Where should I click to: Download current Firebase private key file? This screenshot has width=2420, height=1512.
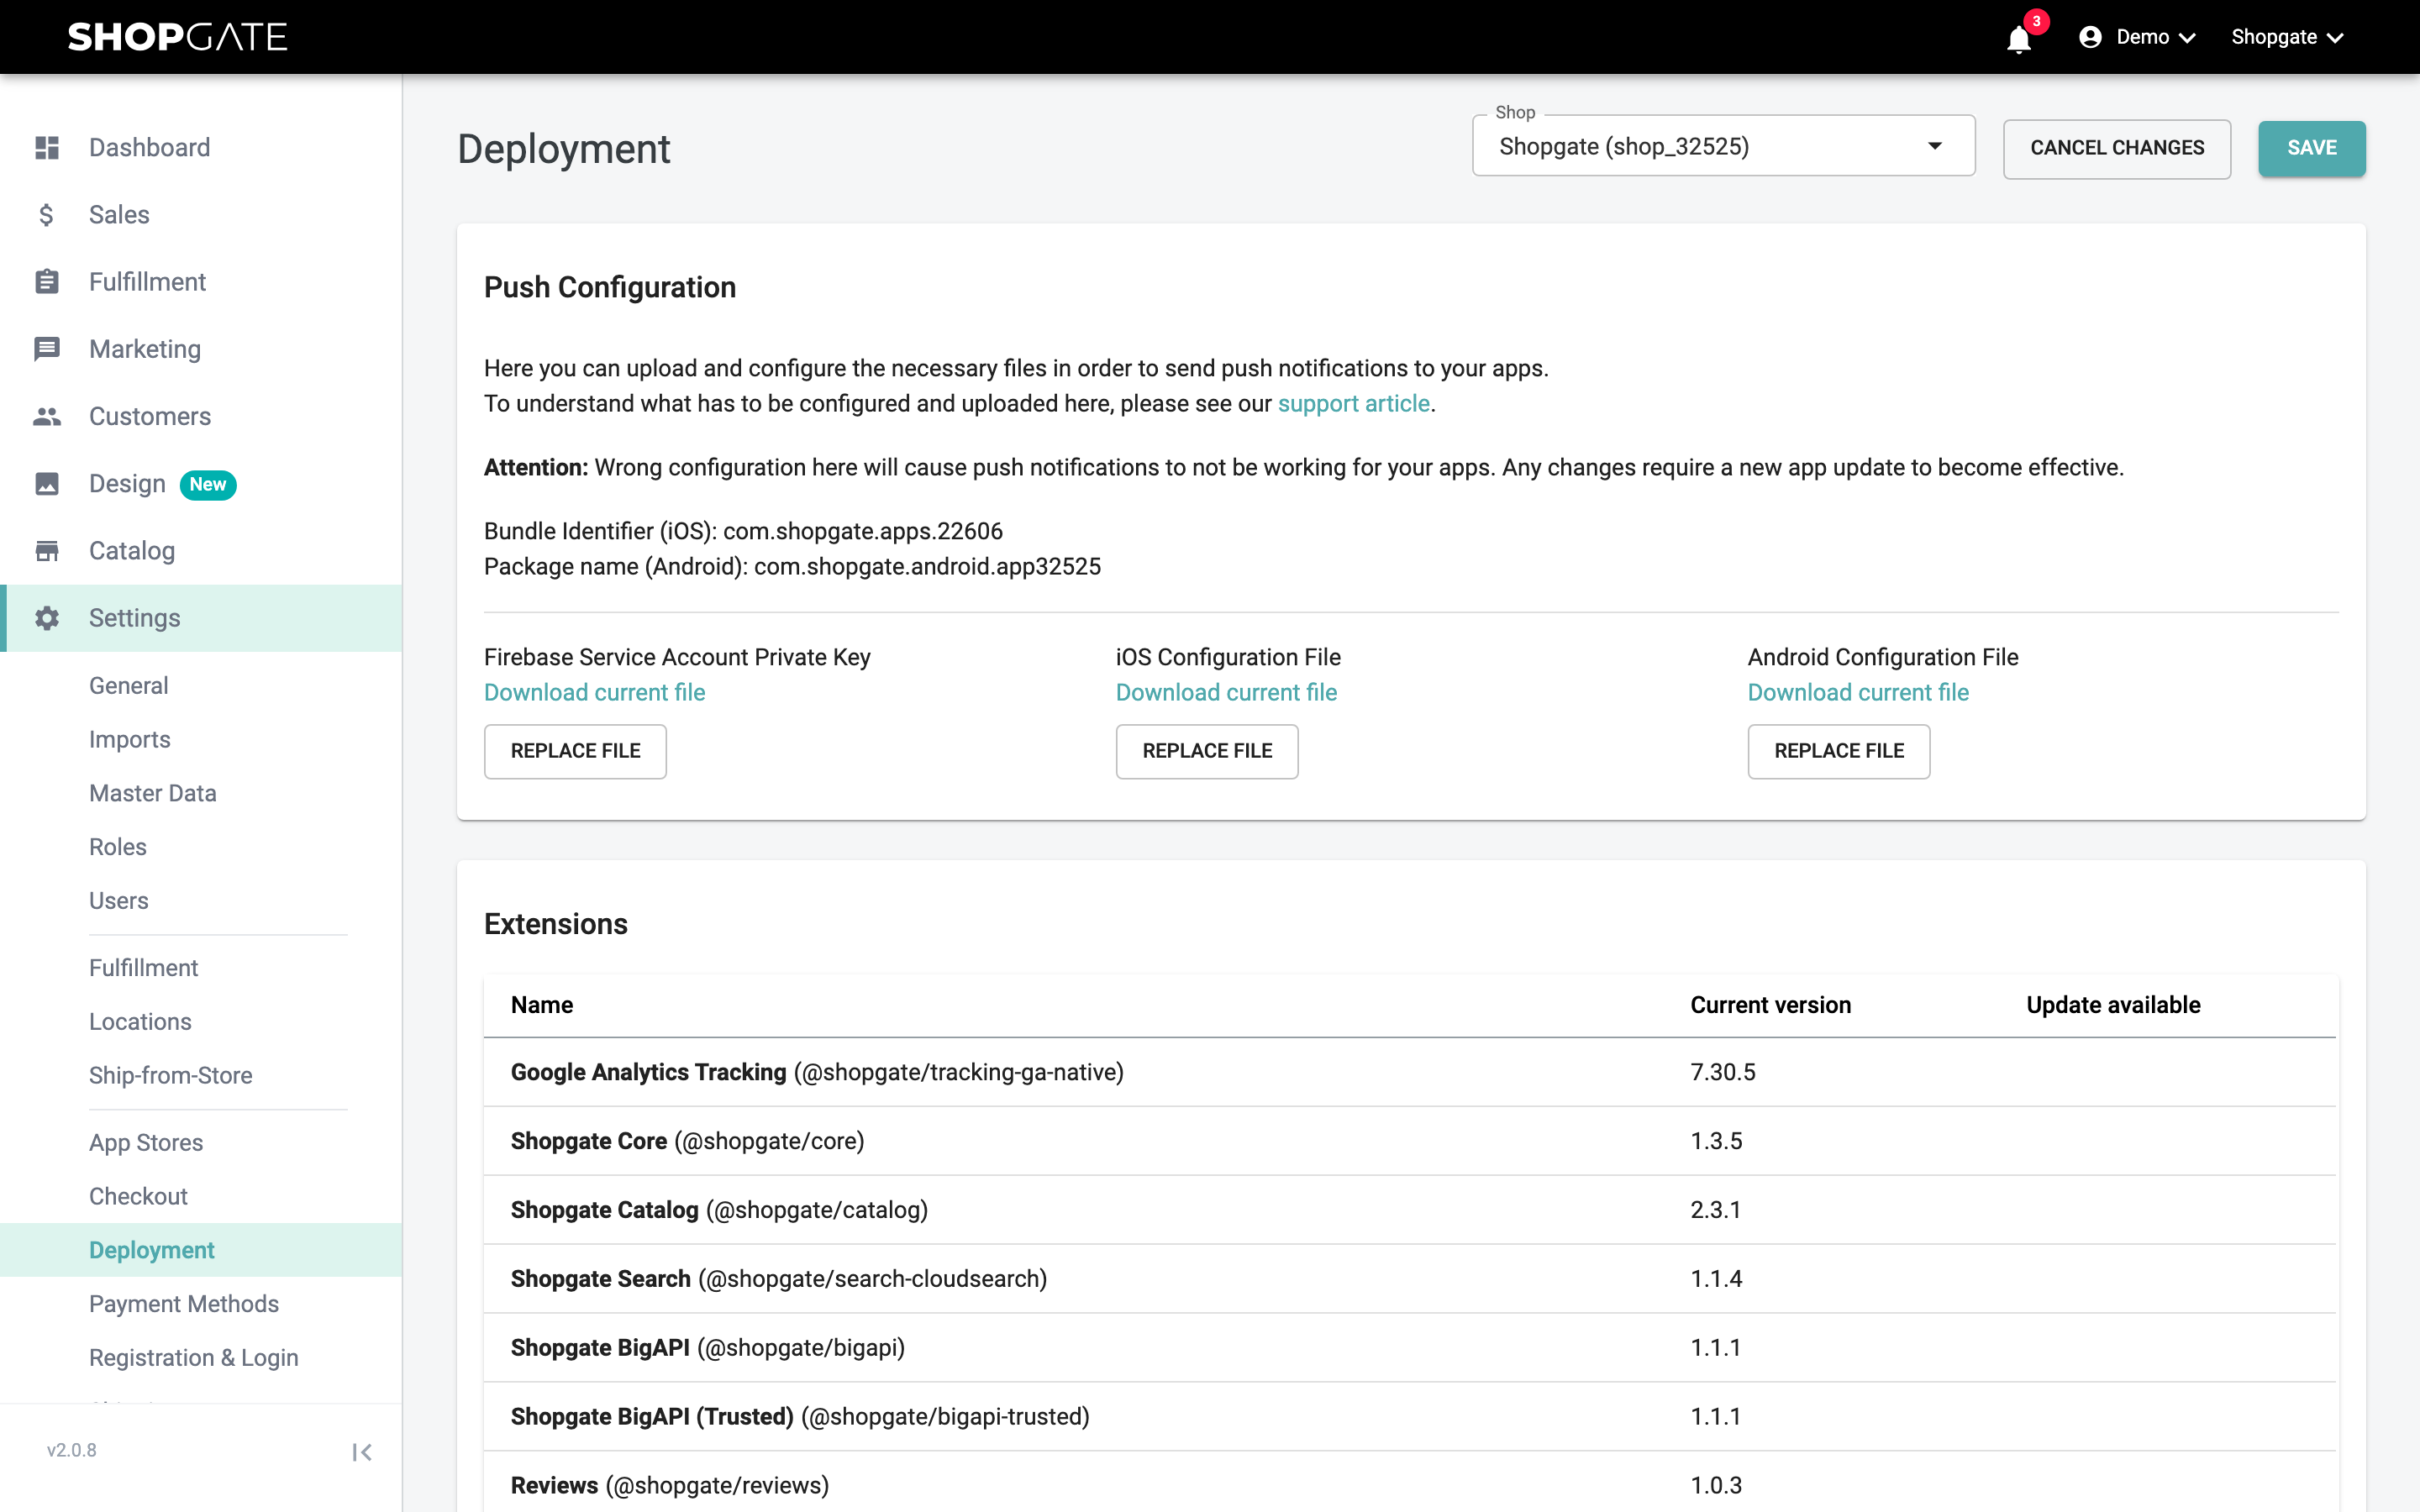click(595, 692)
